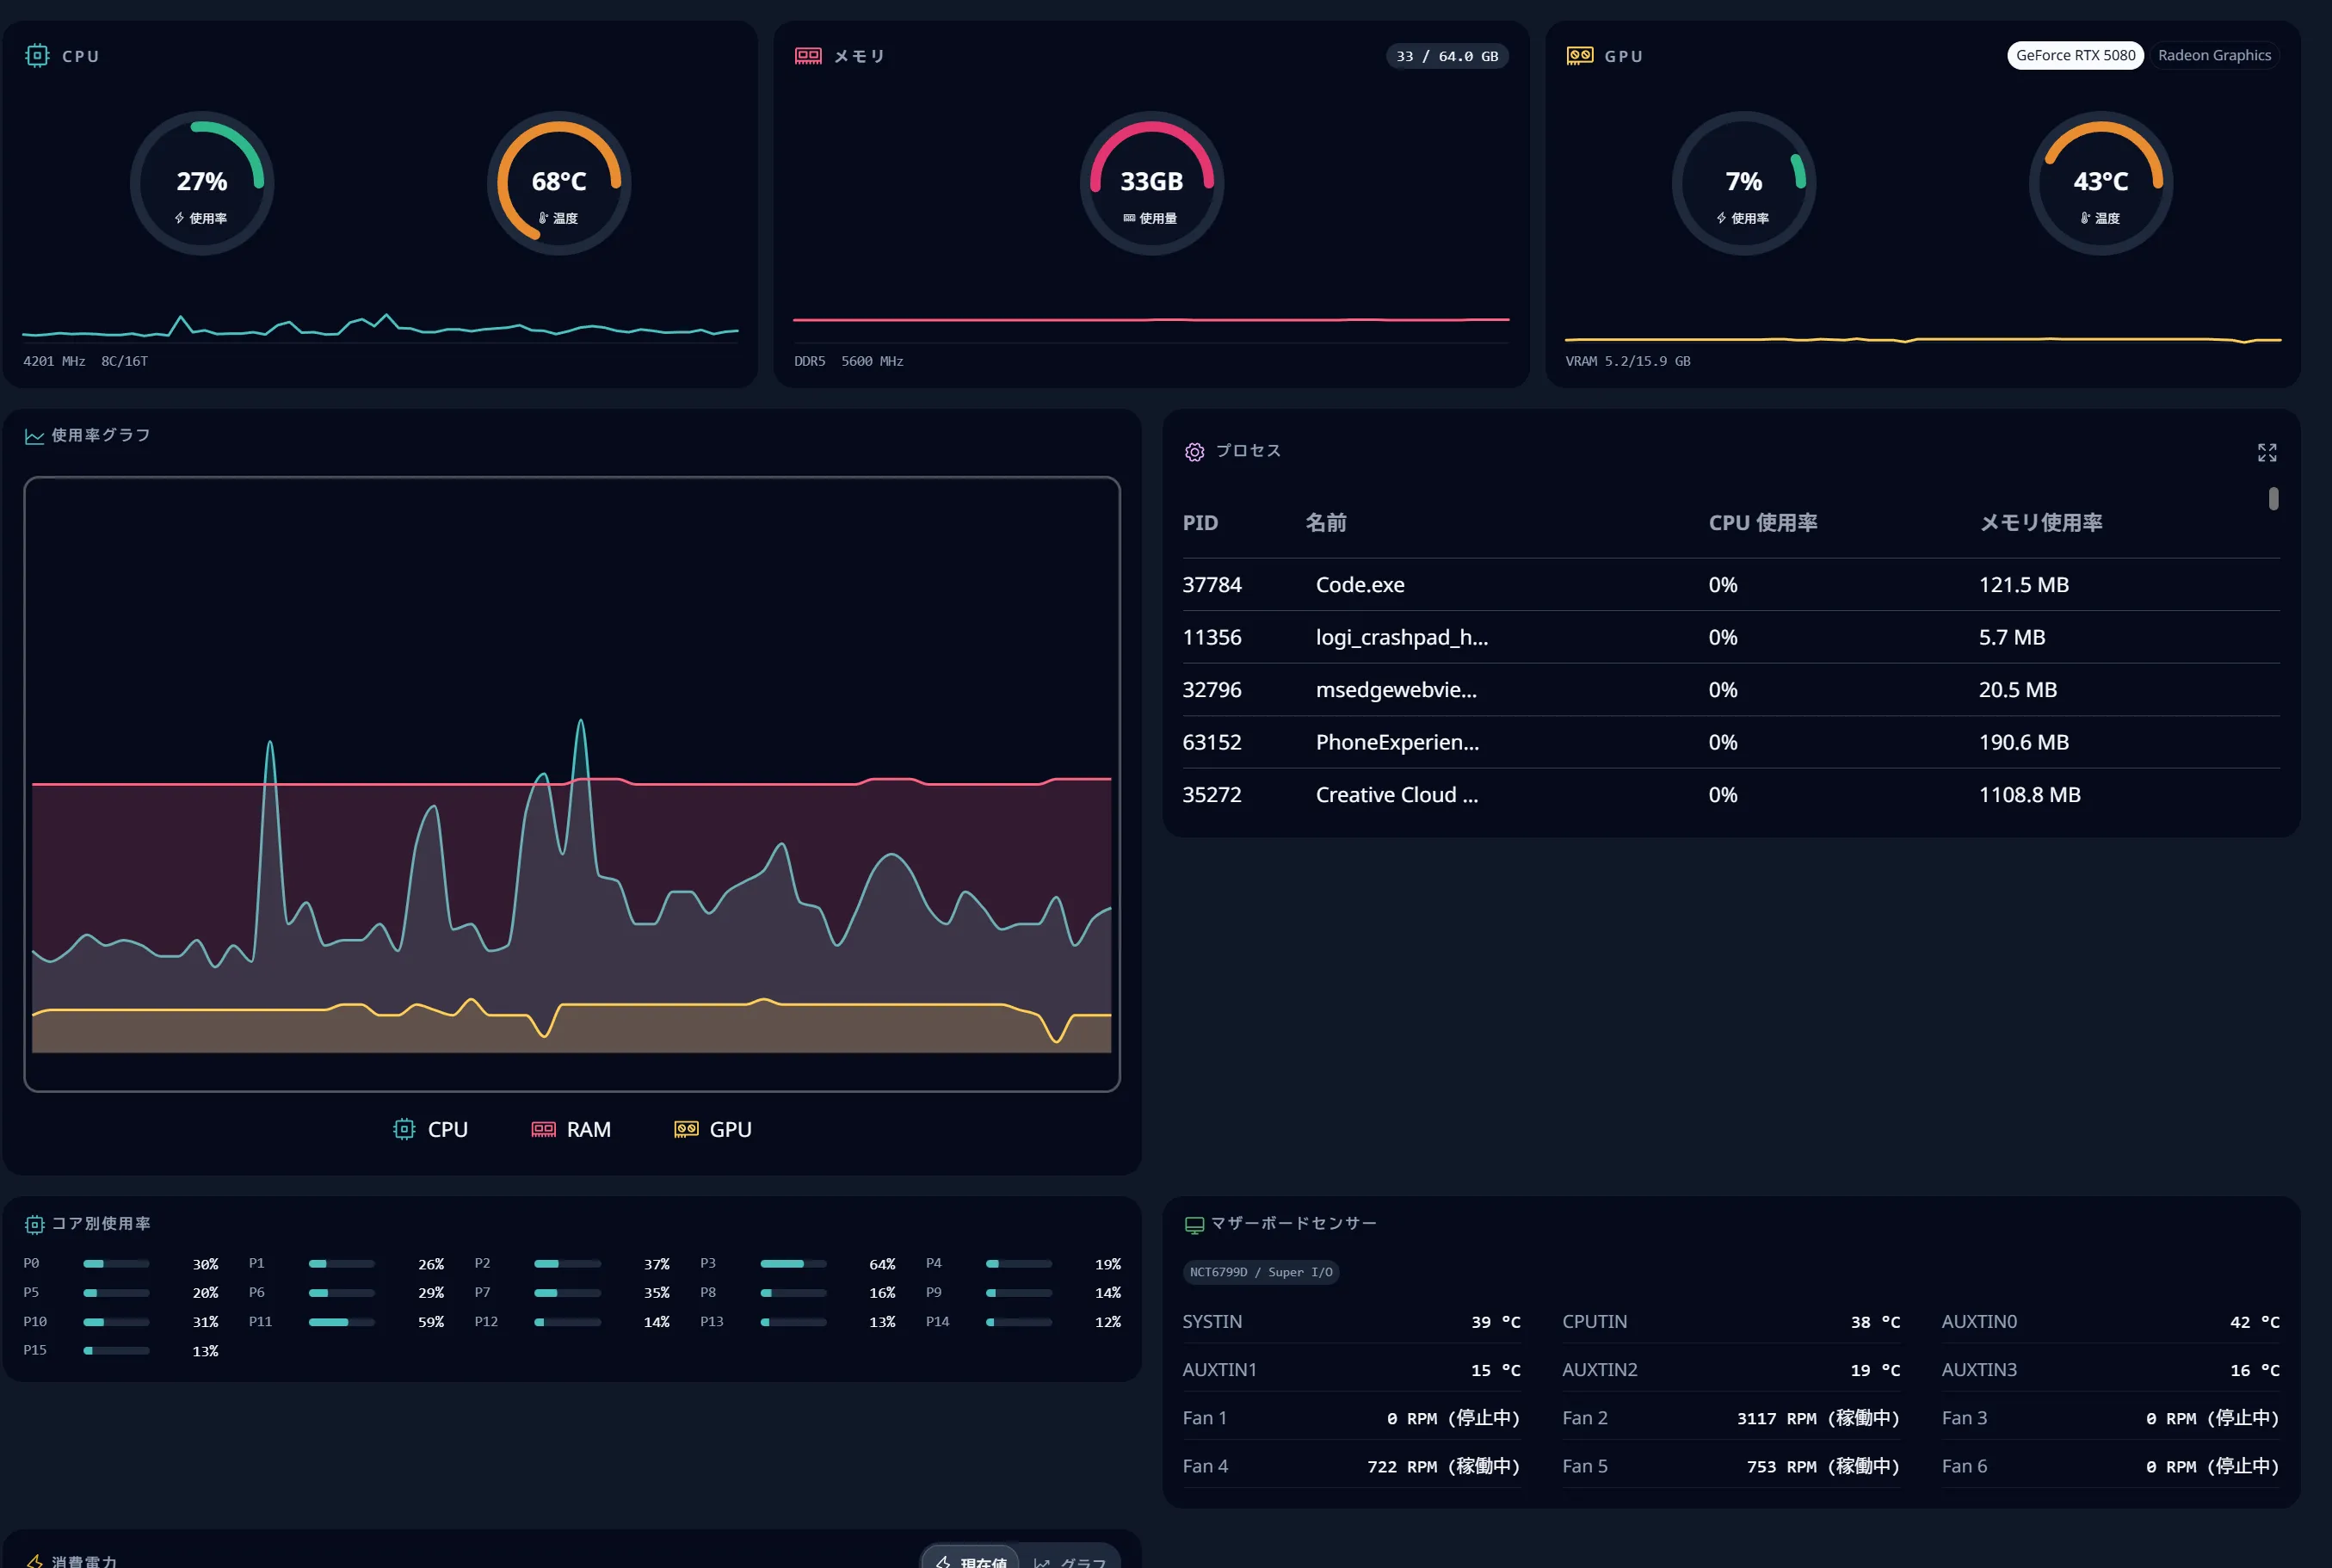Click the P3 core usage bar at 64%
The image size is (2332, 1568).
coord(793,1264)
